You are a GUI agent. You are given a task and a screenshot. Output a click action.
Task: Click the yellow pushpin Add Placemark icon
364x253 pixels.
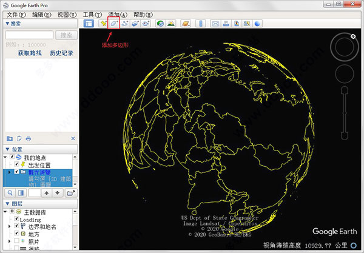(103, 24)
